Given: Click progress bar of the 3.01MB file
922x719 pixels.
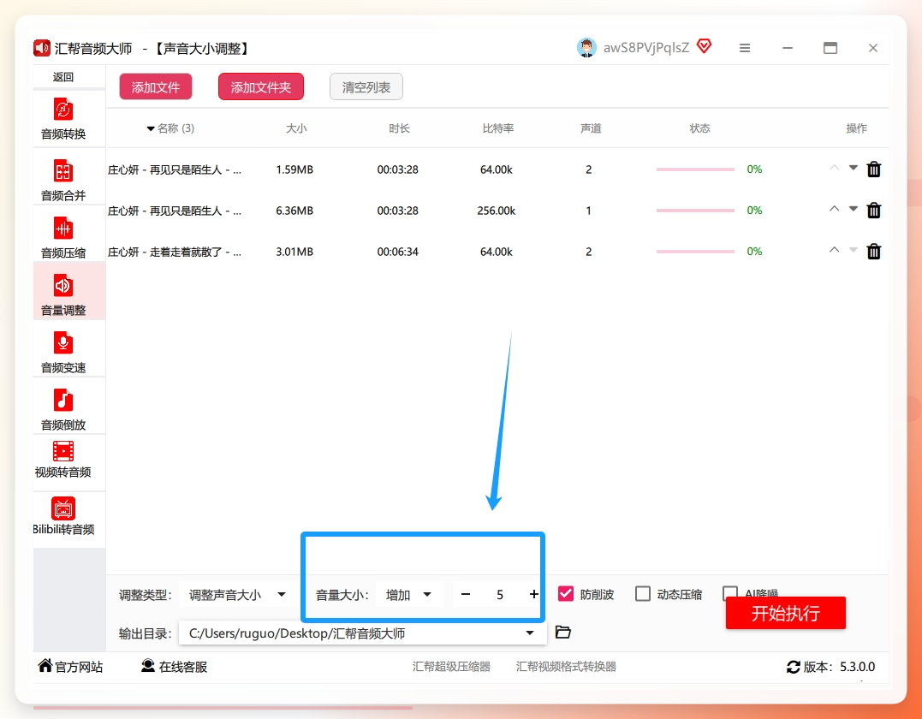Looking at the screenshot, I should click(x=696, y=252).
